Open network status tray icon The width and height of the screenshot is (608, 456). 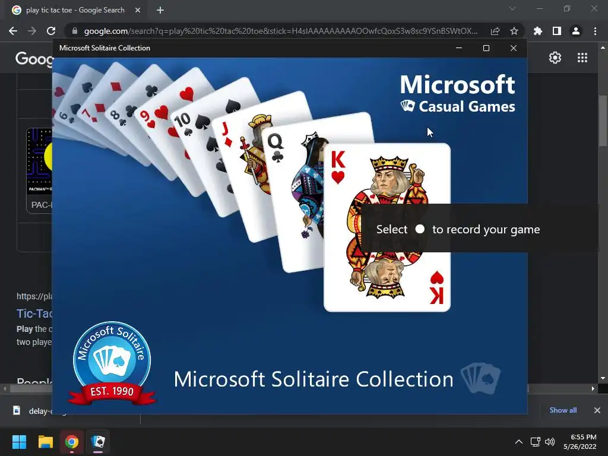point(536,442)
